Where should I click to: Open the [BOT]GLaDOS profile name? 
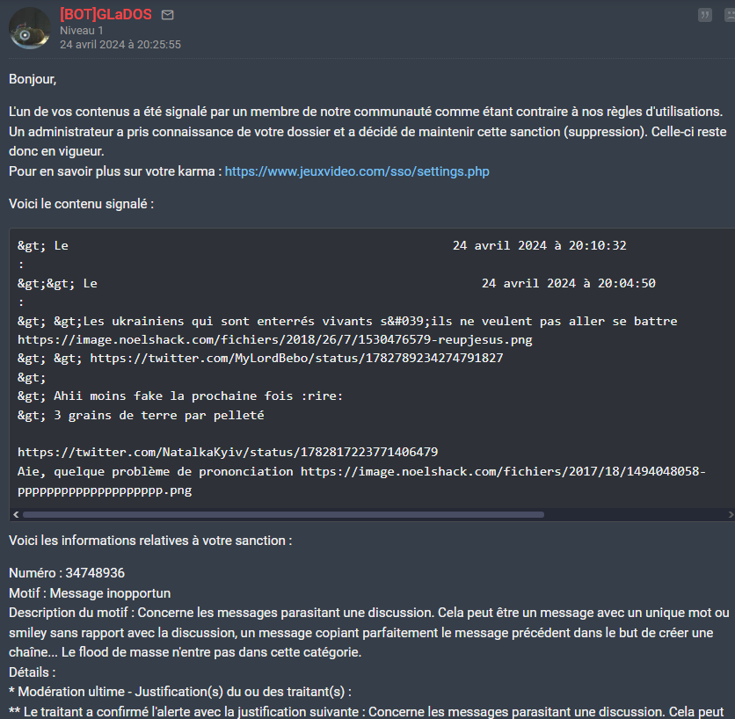click(106, 15)
